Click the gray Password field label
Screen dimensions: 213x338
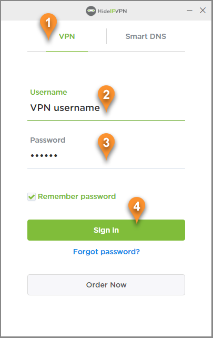[48, 140]
